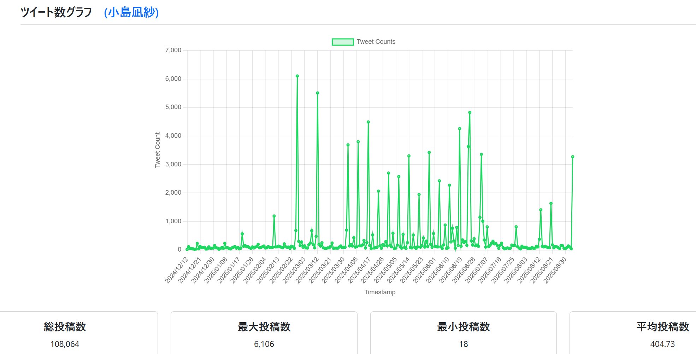Click the minimum posts value 18

pos(463,344)
